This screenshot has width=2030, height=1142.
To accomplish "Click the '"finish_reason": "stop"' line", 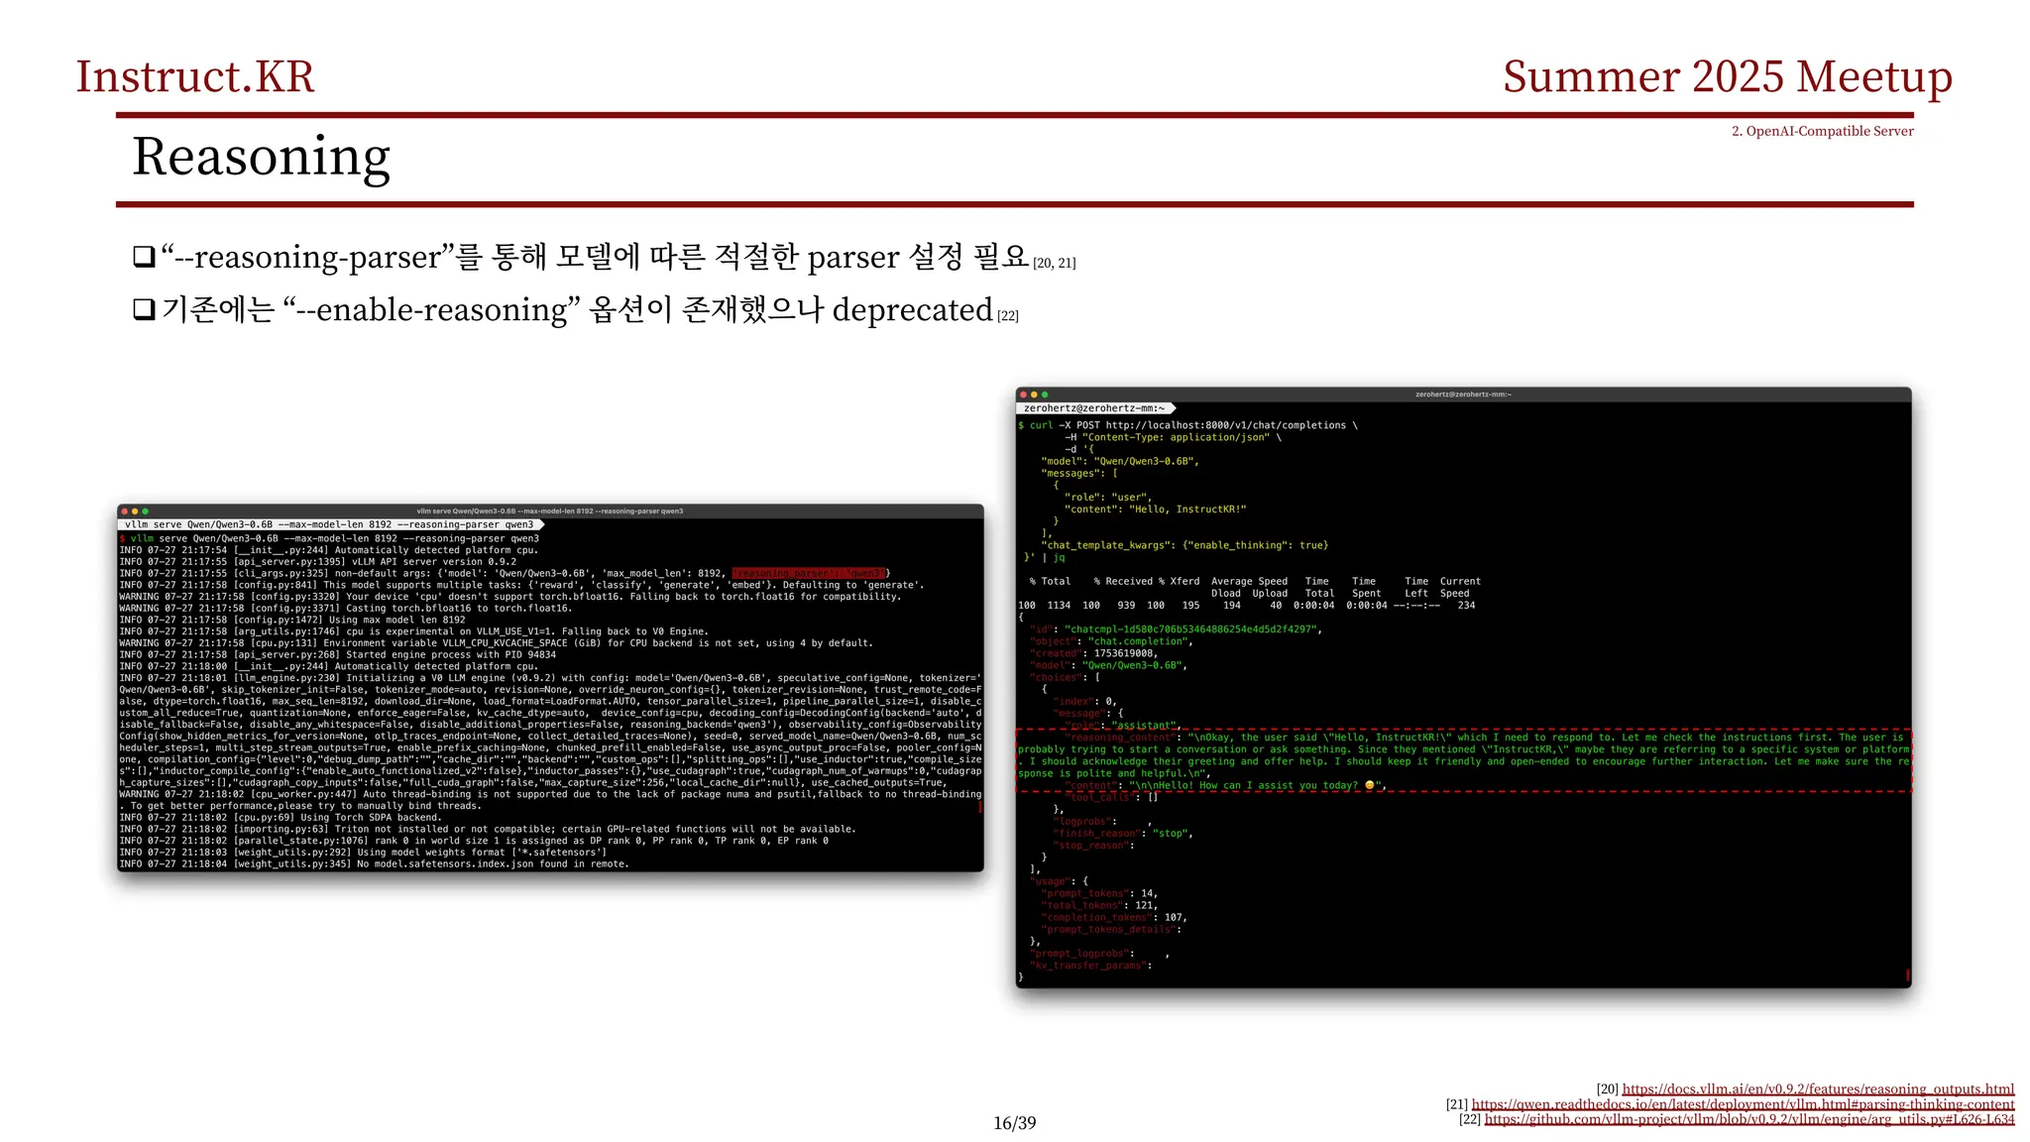I will [1123, 834].
